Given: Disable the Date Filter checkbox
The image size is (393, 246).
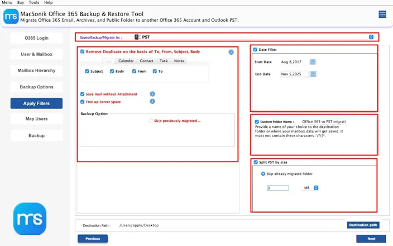Looking at the screenshot, I should [255, 50].
